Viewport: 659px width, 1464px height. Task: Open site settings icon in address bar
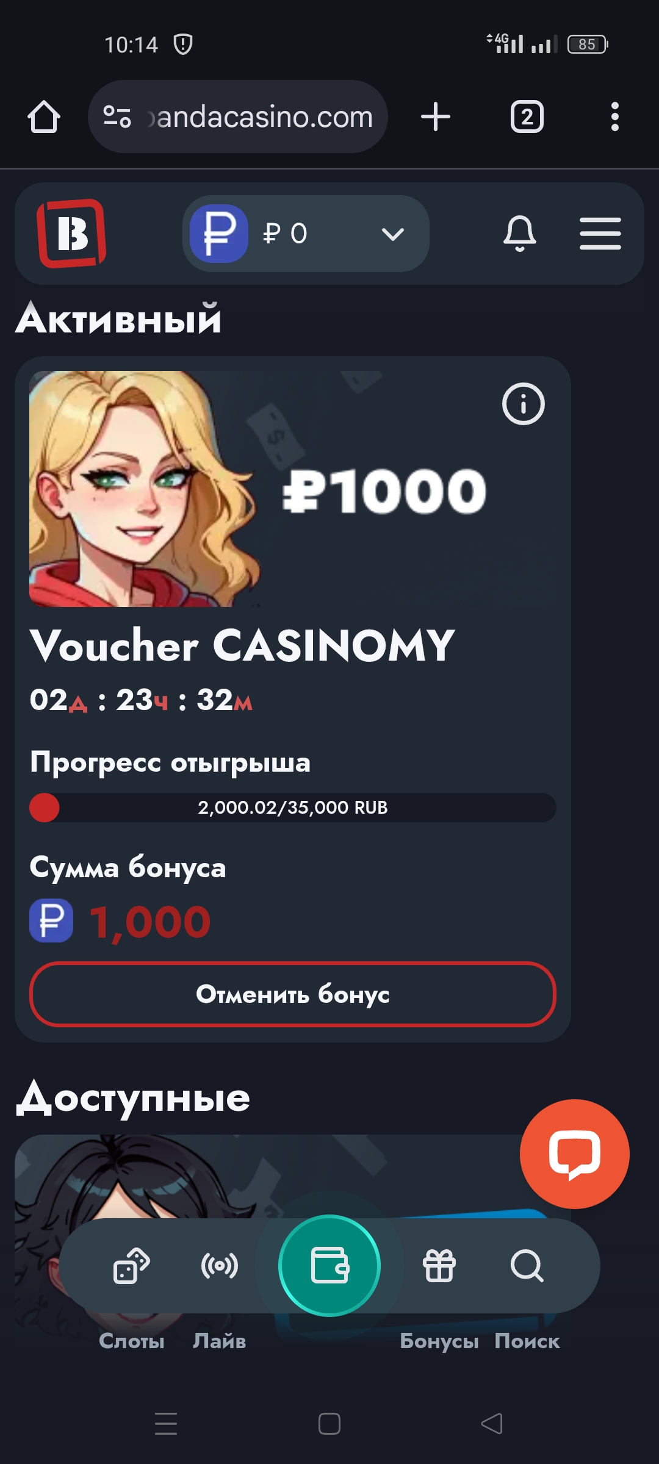tap(117, 117)
